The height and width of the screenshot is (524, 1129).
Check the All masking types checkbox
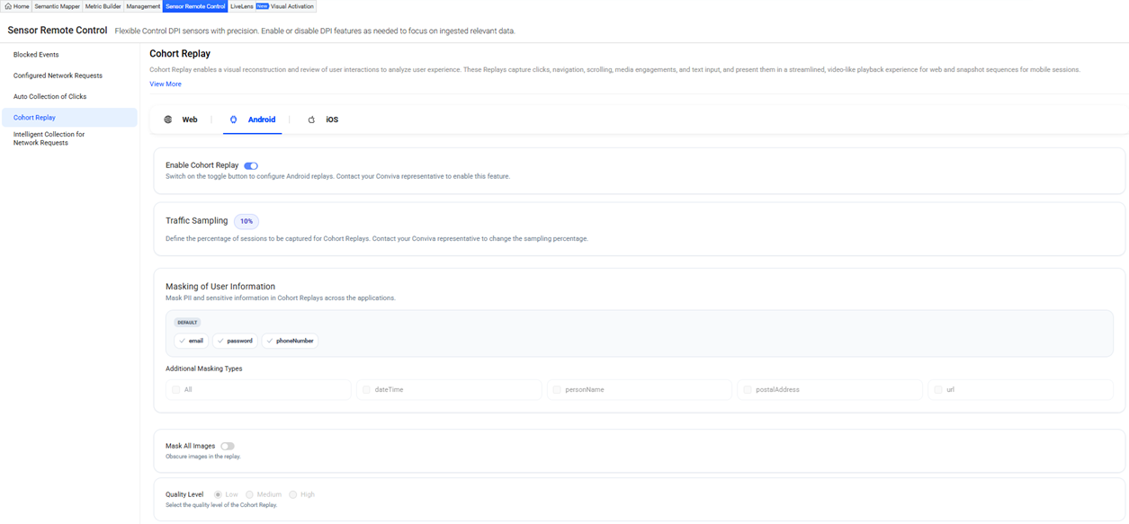coord(176,390)
